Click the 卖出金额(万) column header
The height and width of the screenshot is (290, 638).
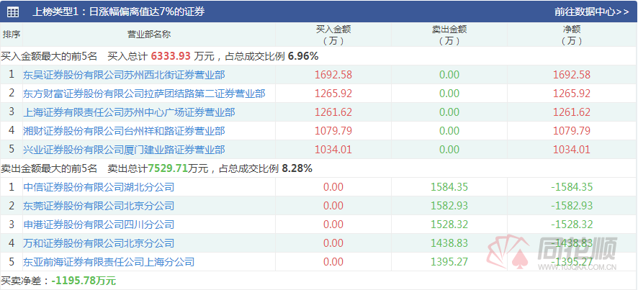click(449, 35)
